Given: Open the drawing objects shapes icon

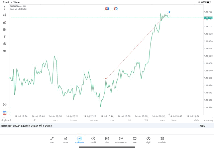Looking at the screenshot, I should coord(5,44).
